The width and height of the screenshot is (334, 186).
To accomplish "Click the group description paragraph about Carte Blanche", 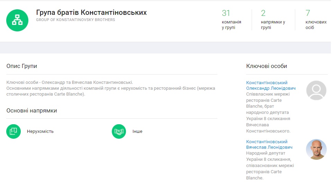I will (111, 88).
